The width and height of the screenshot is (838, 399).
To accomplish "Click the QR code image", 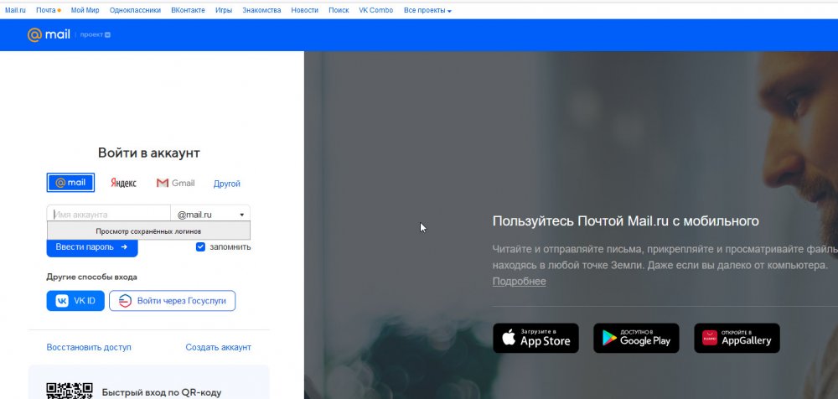I will coord(69,390).
